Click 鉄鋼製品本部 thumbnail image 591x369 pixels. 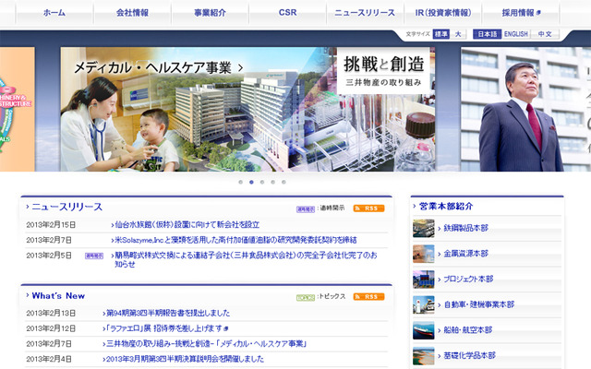(423, 228)
